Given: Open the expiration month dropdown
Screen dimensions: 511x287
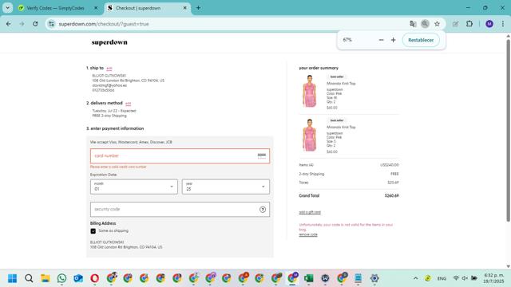Looking at the screenshot, I should 134,187.
